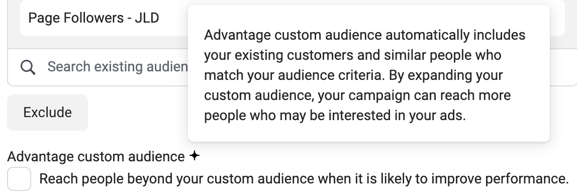Click the tooltip's first line about Advantage custom audience

pos(365,35)
